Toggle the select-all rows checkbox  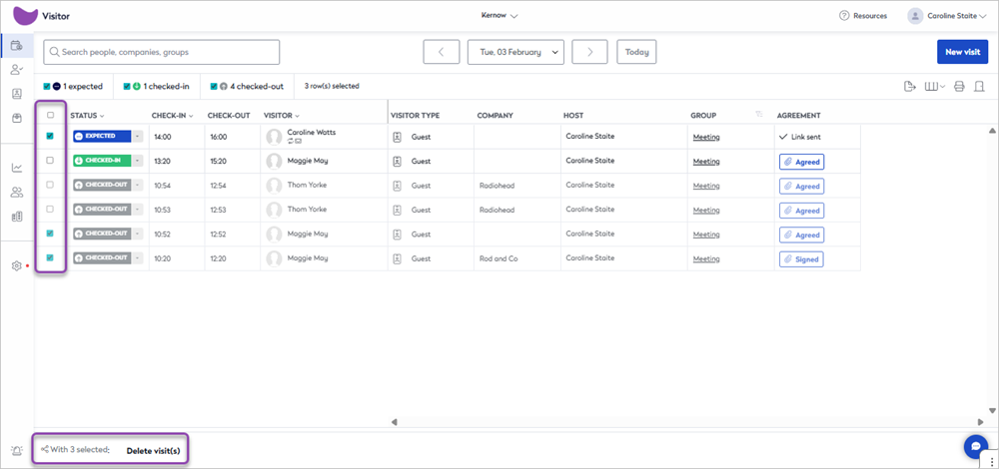point(50,115)
